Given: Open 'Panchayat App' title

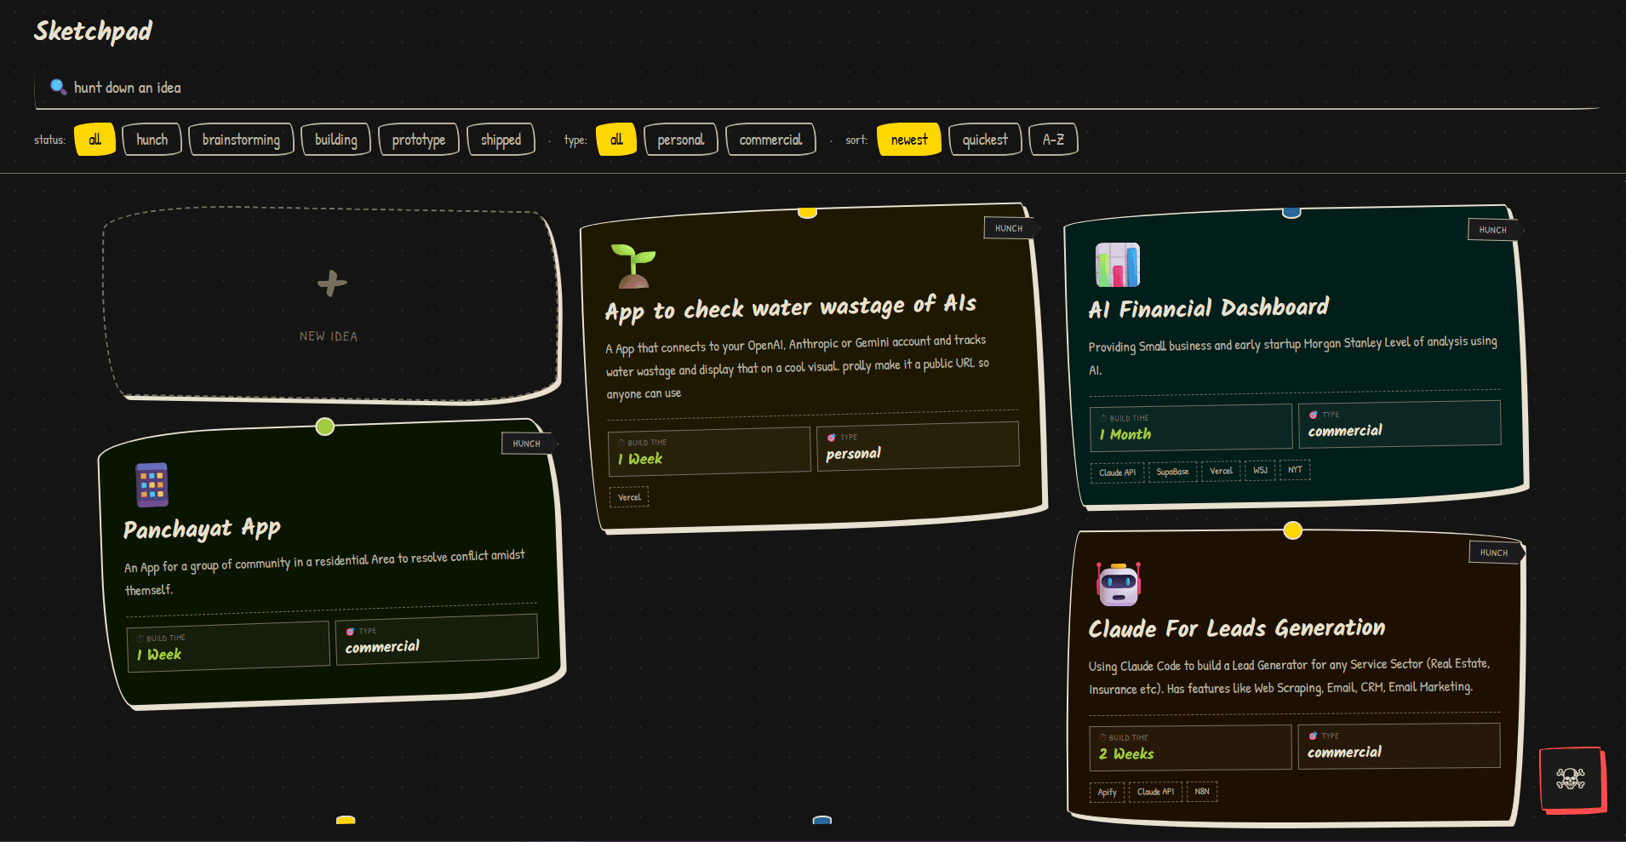Looking at the screenshot, I should 202,530.
